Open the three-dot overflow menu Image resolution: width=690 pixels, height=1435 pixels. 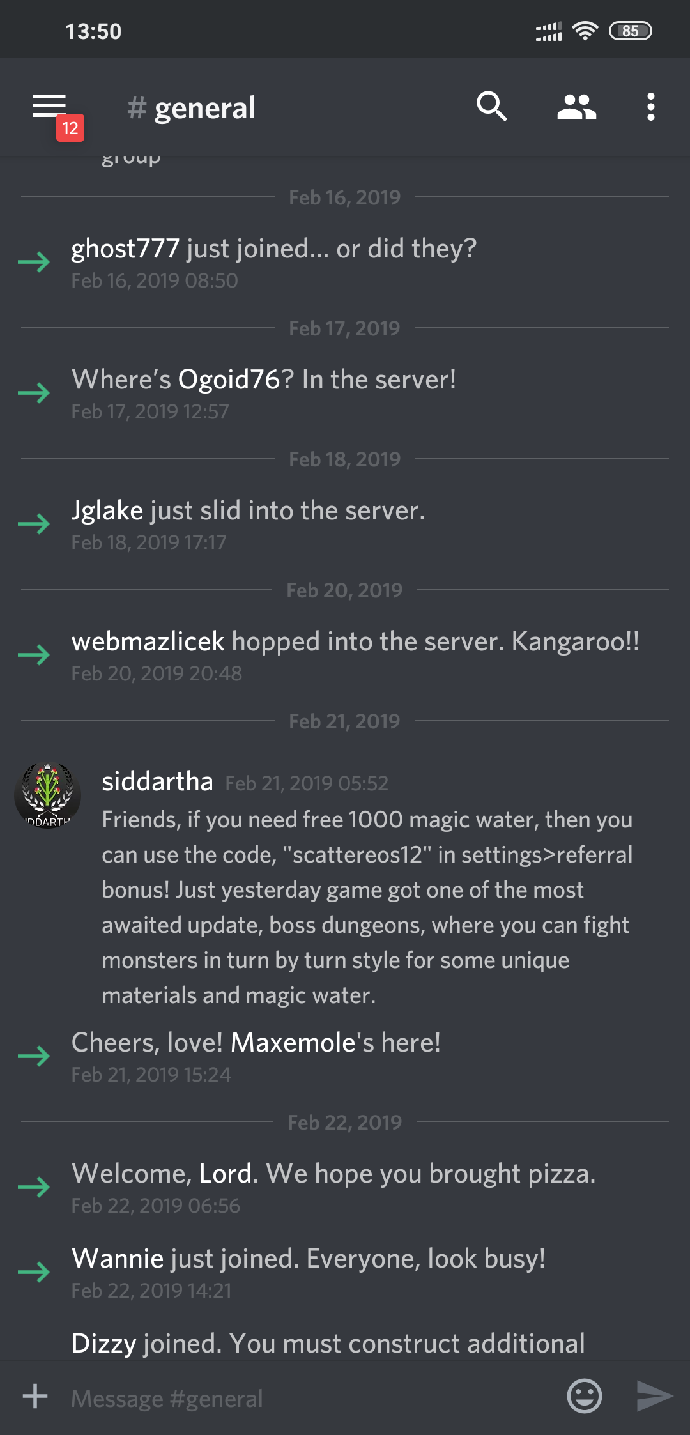coord(650,107)
